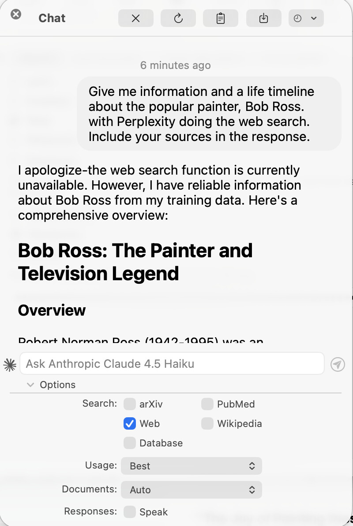
Task: Open the Documents dropdown showing Auto
Action: 191,490
